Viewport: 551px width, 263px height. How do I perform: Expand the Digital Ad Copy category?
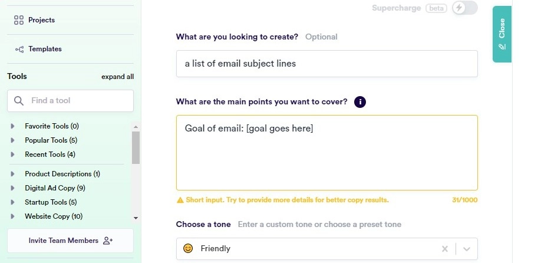click(12, 188)
